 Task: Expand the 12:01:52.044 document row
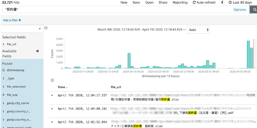coord(52,122)
